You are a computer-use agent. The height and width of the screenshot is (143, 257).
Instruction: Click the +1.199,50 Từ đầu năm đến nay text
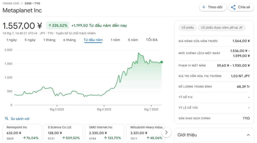99,25
